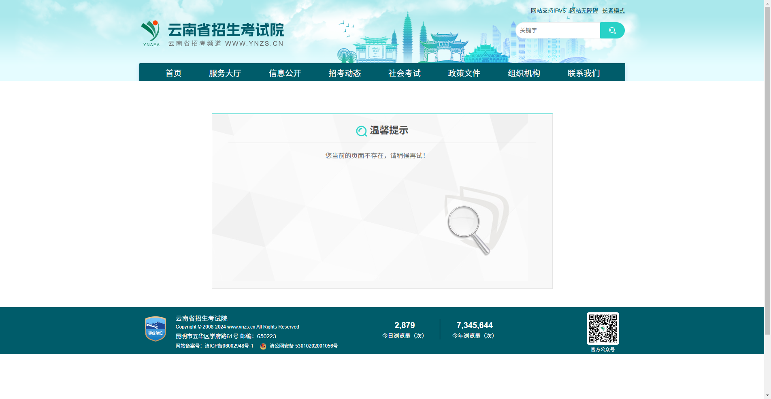771x399 pixels.
Task: Visit the 联系我们 page
Action: click(583, 73)
